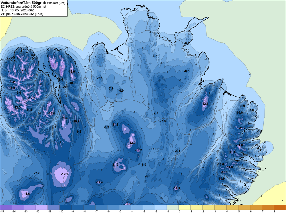Select the -12.1 value on the light purple area
Screen dimensions: 286x213
point(64,174)
